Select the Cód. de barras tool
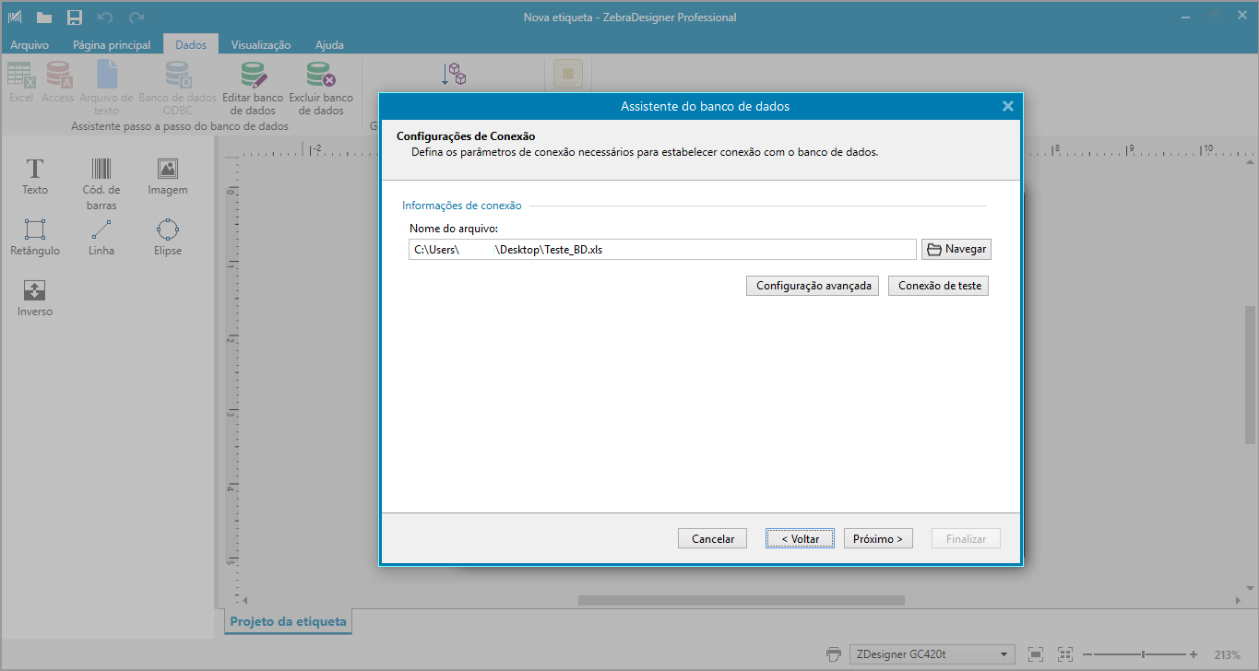The width and height of the screenshot is (1259, 671). 101,175
